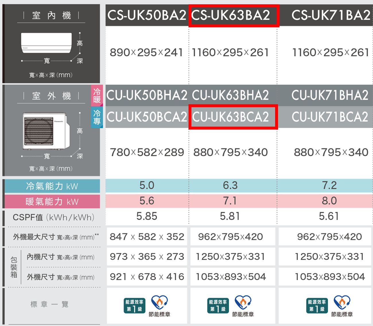The width and height of the screenshot is (373, 326).
Task: Click the 室外機 section heading
Action: click(x=51, y=96)
